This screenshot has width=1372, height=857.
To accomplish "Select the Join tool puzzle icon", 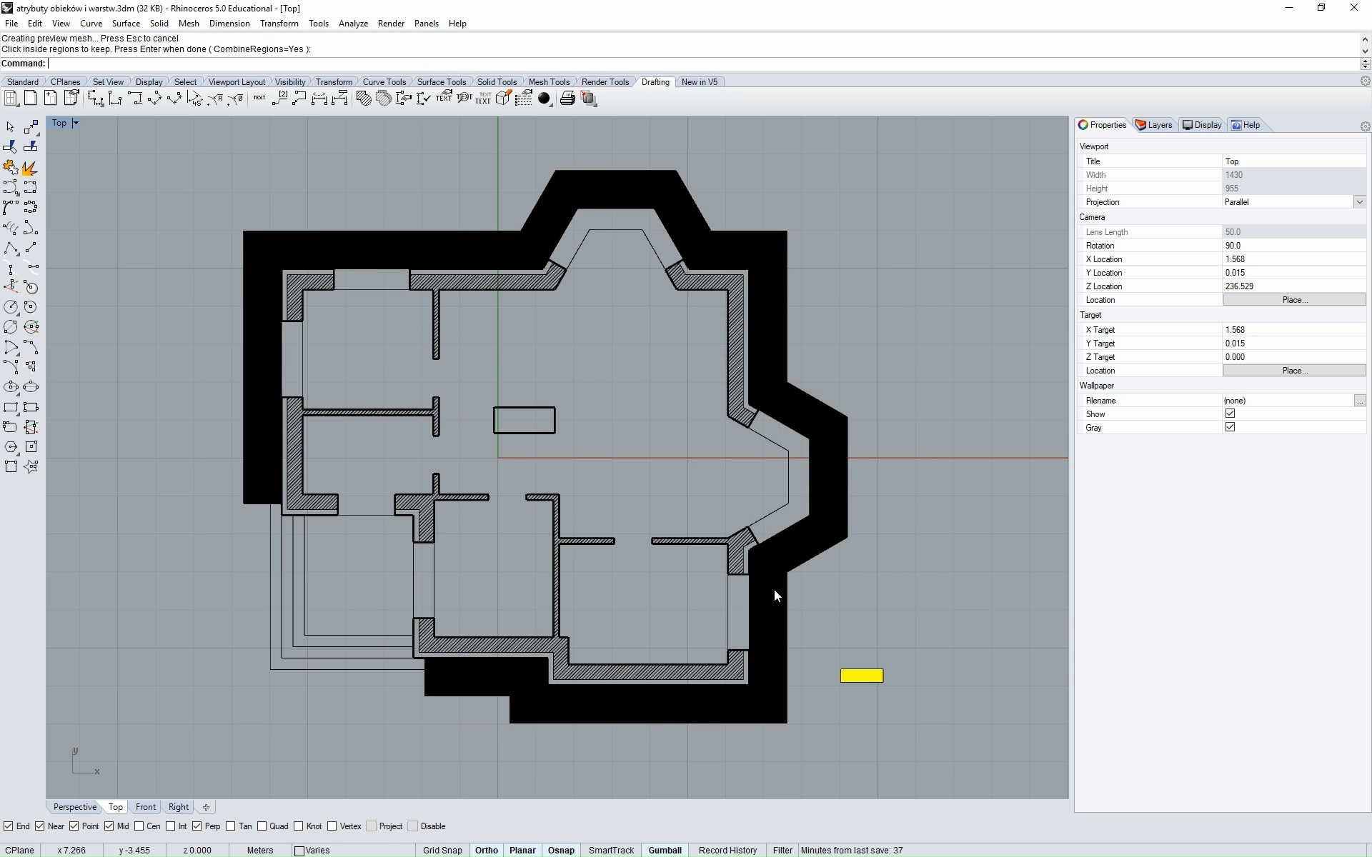I will (x=10, y=168).
